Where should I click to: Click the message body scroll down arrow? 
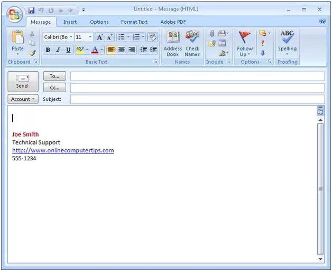coord(320,259)
